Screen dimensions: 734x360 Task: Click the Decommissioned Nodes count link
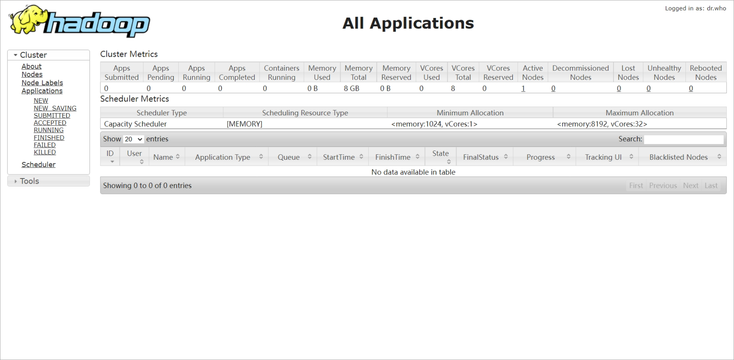click(553, 89)
